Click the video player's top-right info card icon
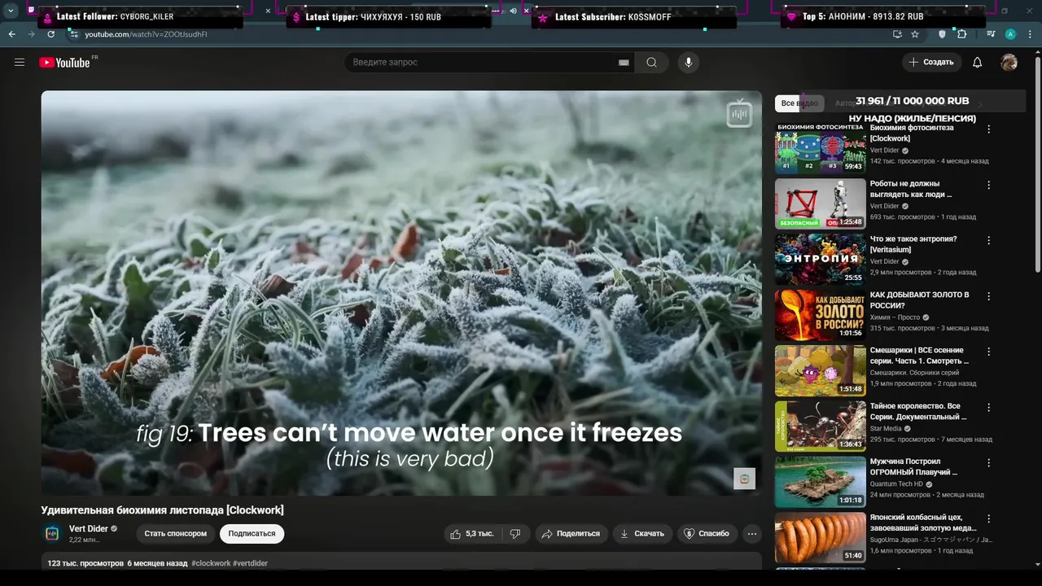Screen dimensions: 1042x586 pyautogui.click(x=739, y=114)
